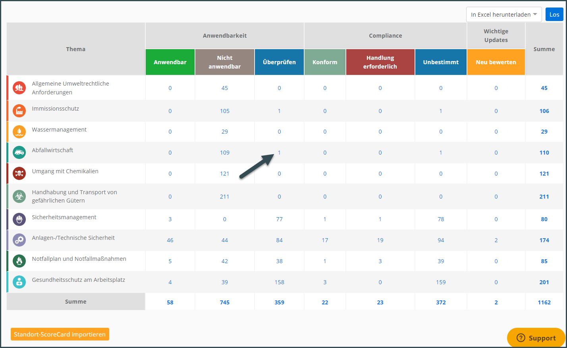
Task: Click the orange Neu bewerten column header
Action: coord(496,62)
